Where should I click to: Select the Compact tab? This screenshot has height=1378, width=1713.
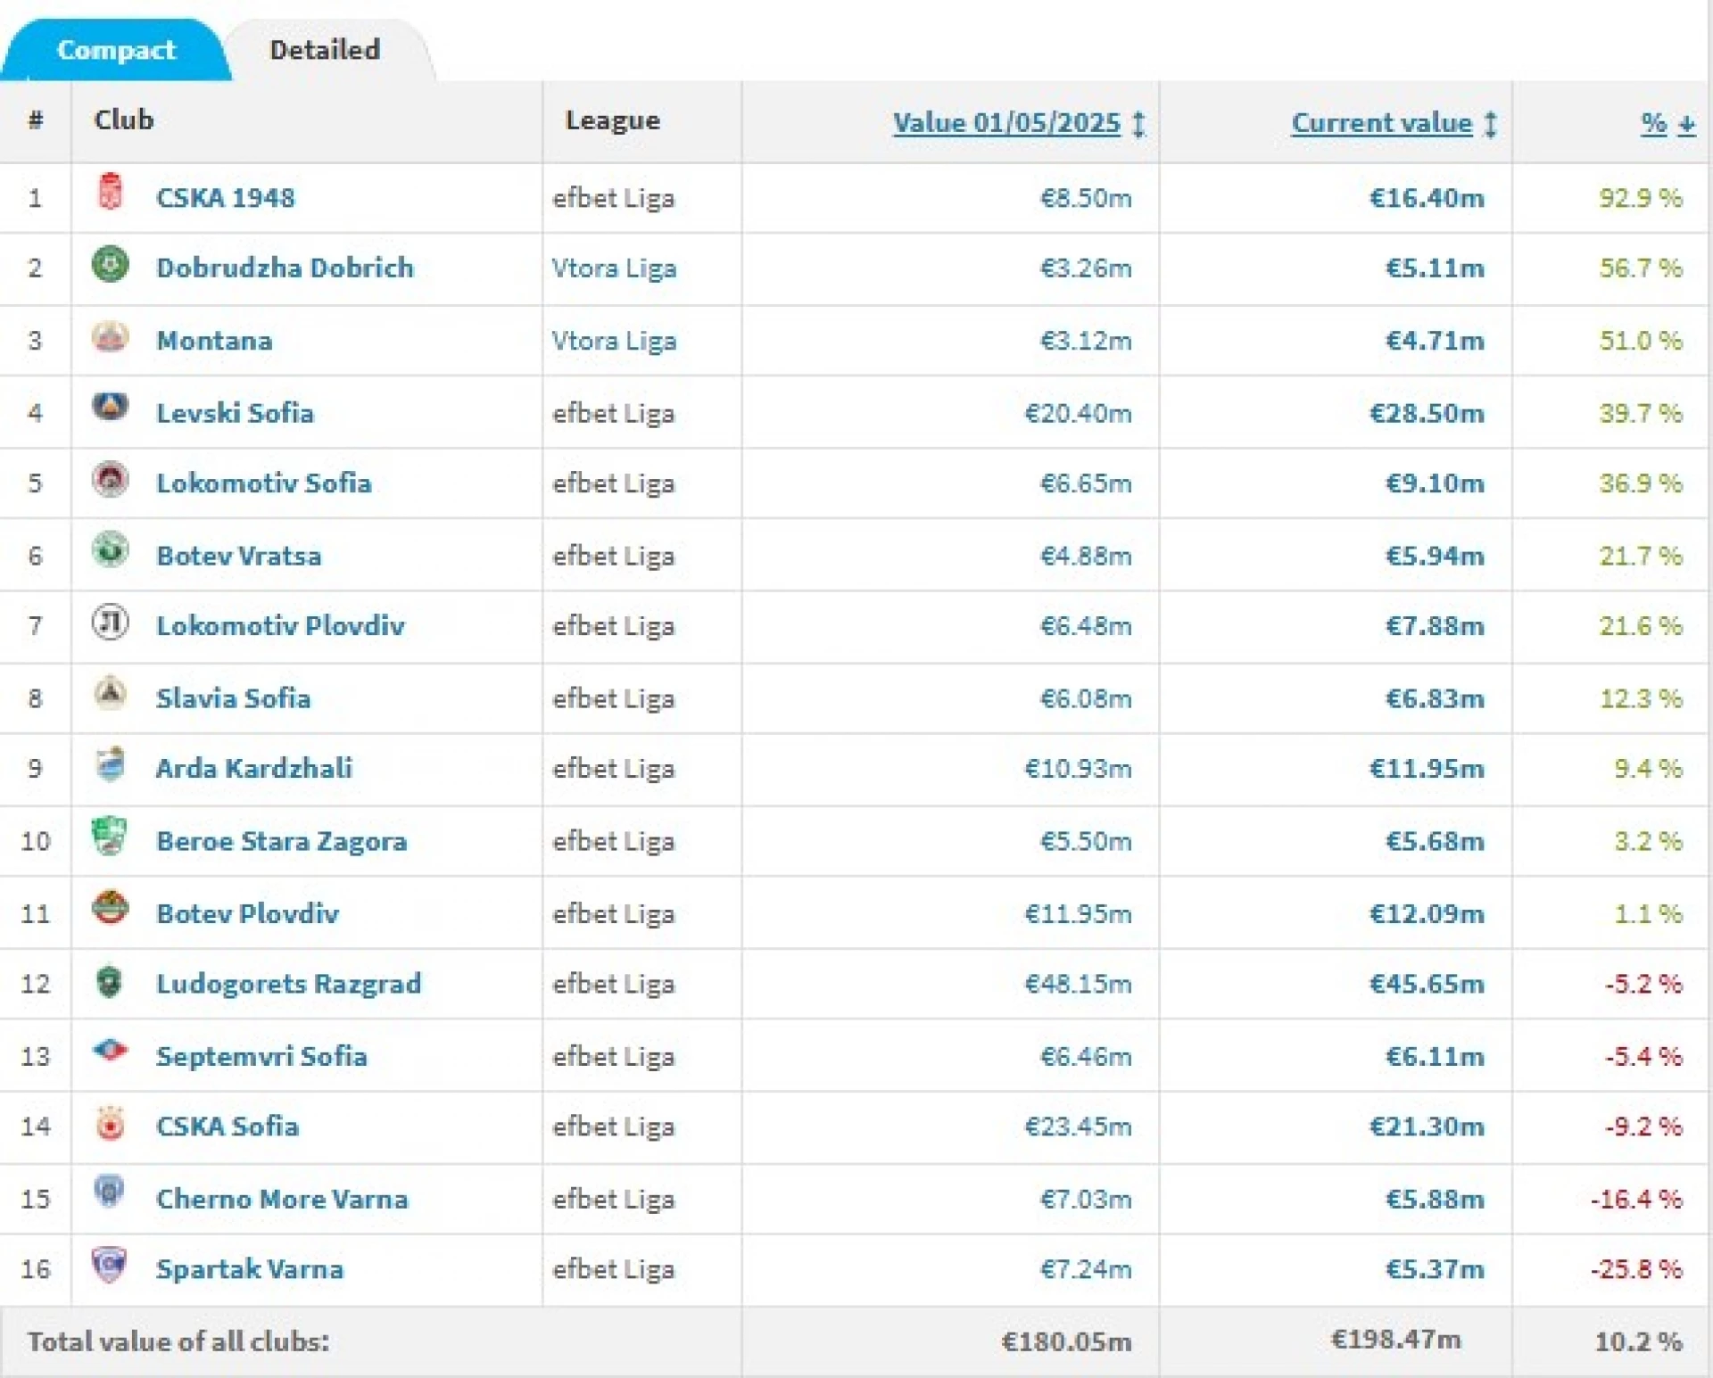click(x=117, y=50)
